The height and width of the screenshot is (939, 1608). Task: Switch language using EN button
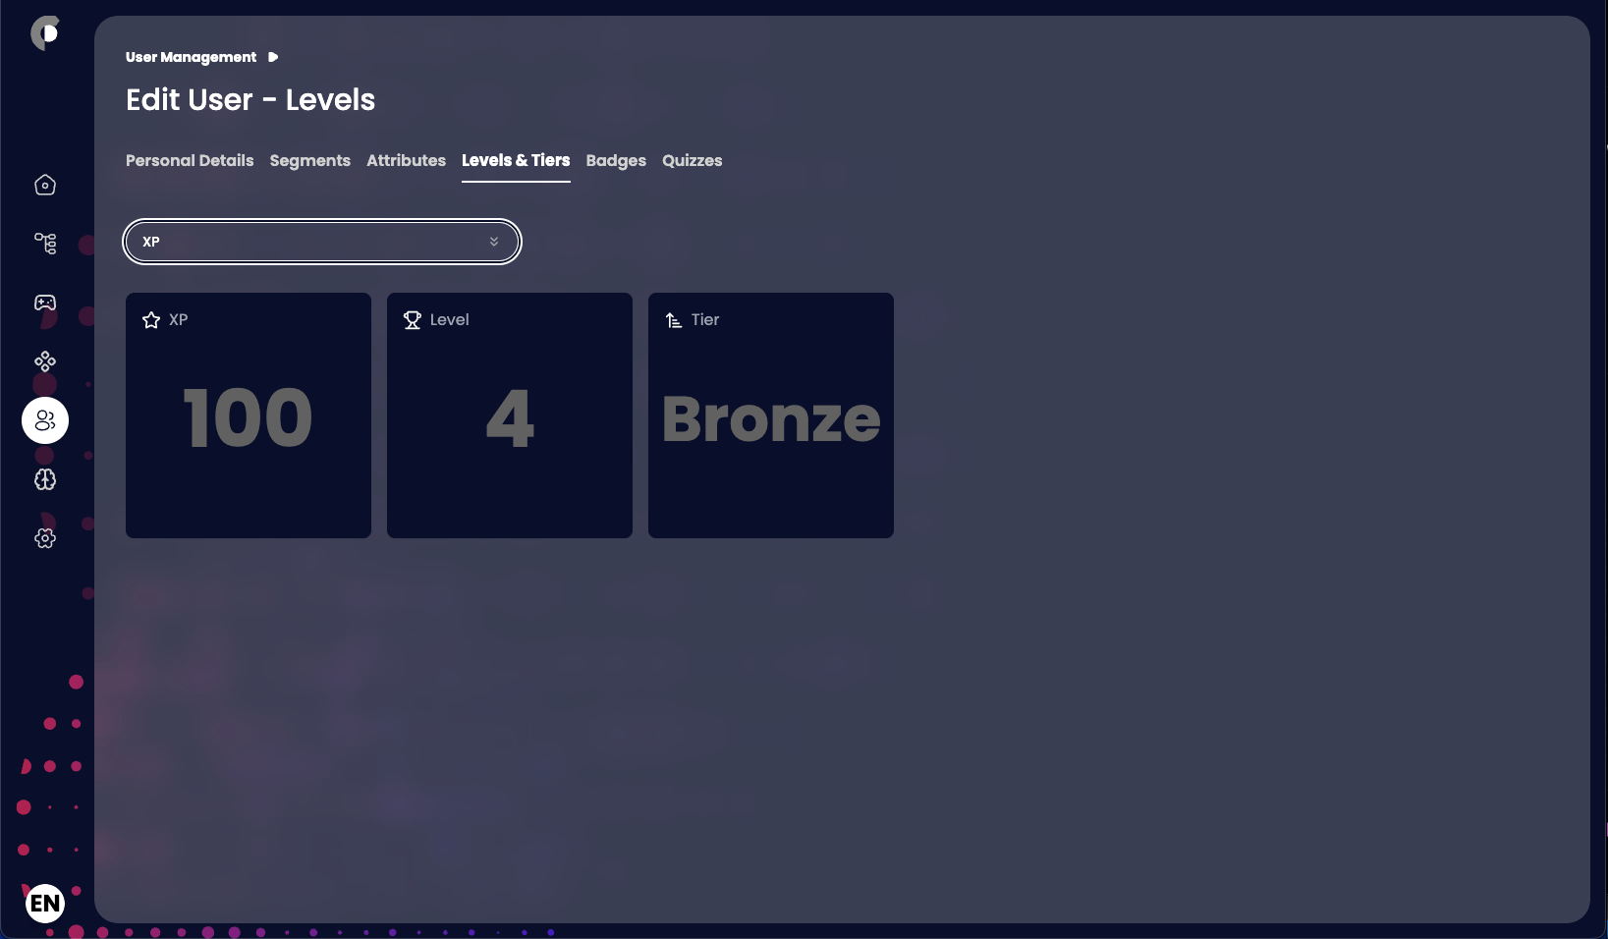point(45,903)
